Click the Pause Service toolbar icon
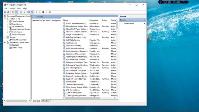This screenshot has height=112, width=199. 47,12
